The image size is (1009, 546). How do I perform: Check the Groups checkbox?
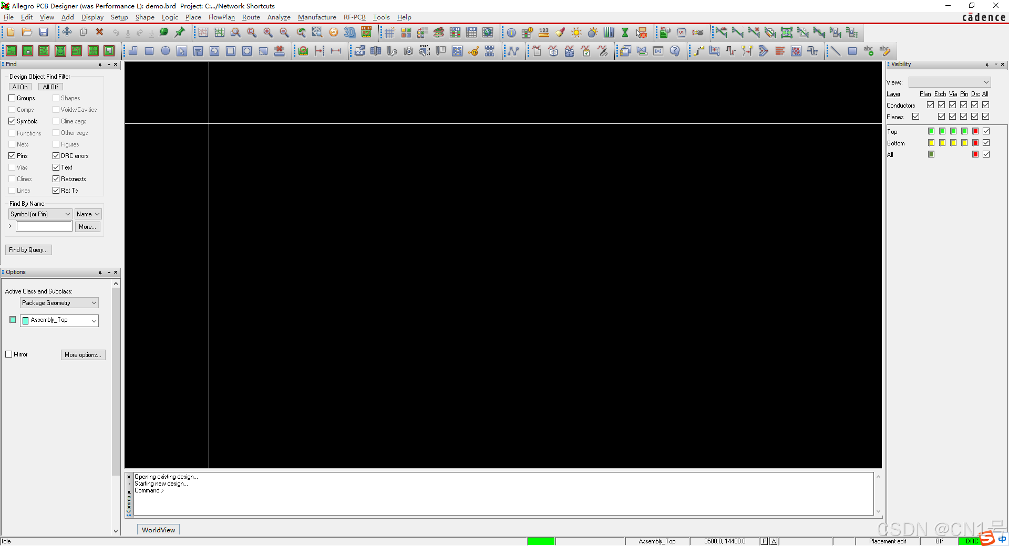(12, 98)
